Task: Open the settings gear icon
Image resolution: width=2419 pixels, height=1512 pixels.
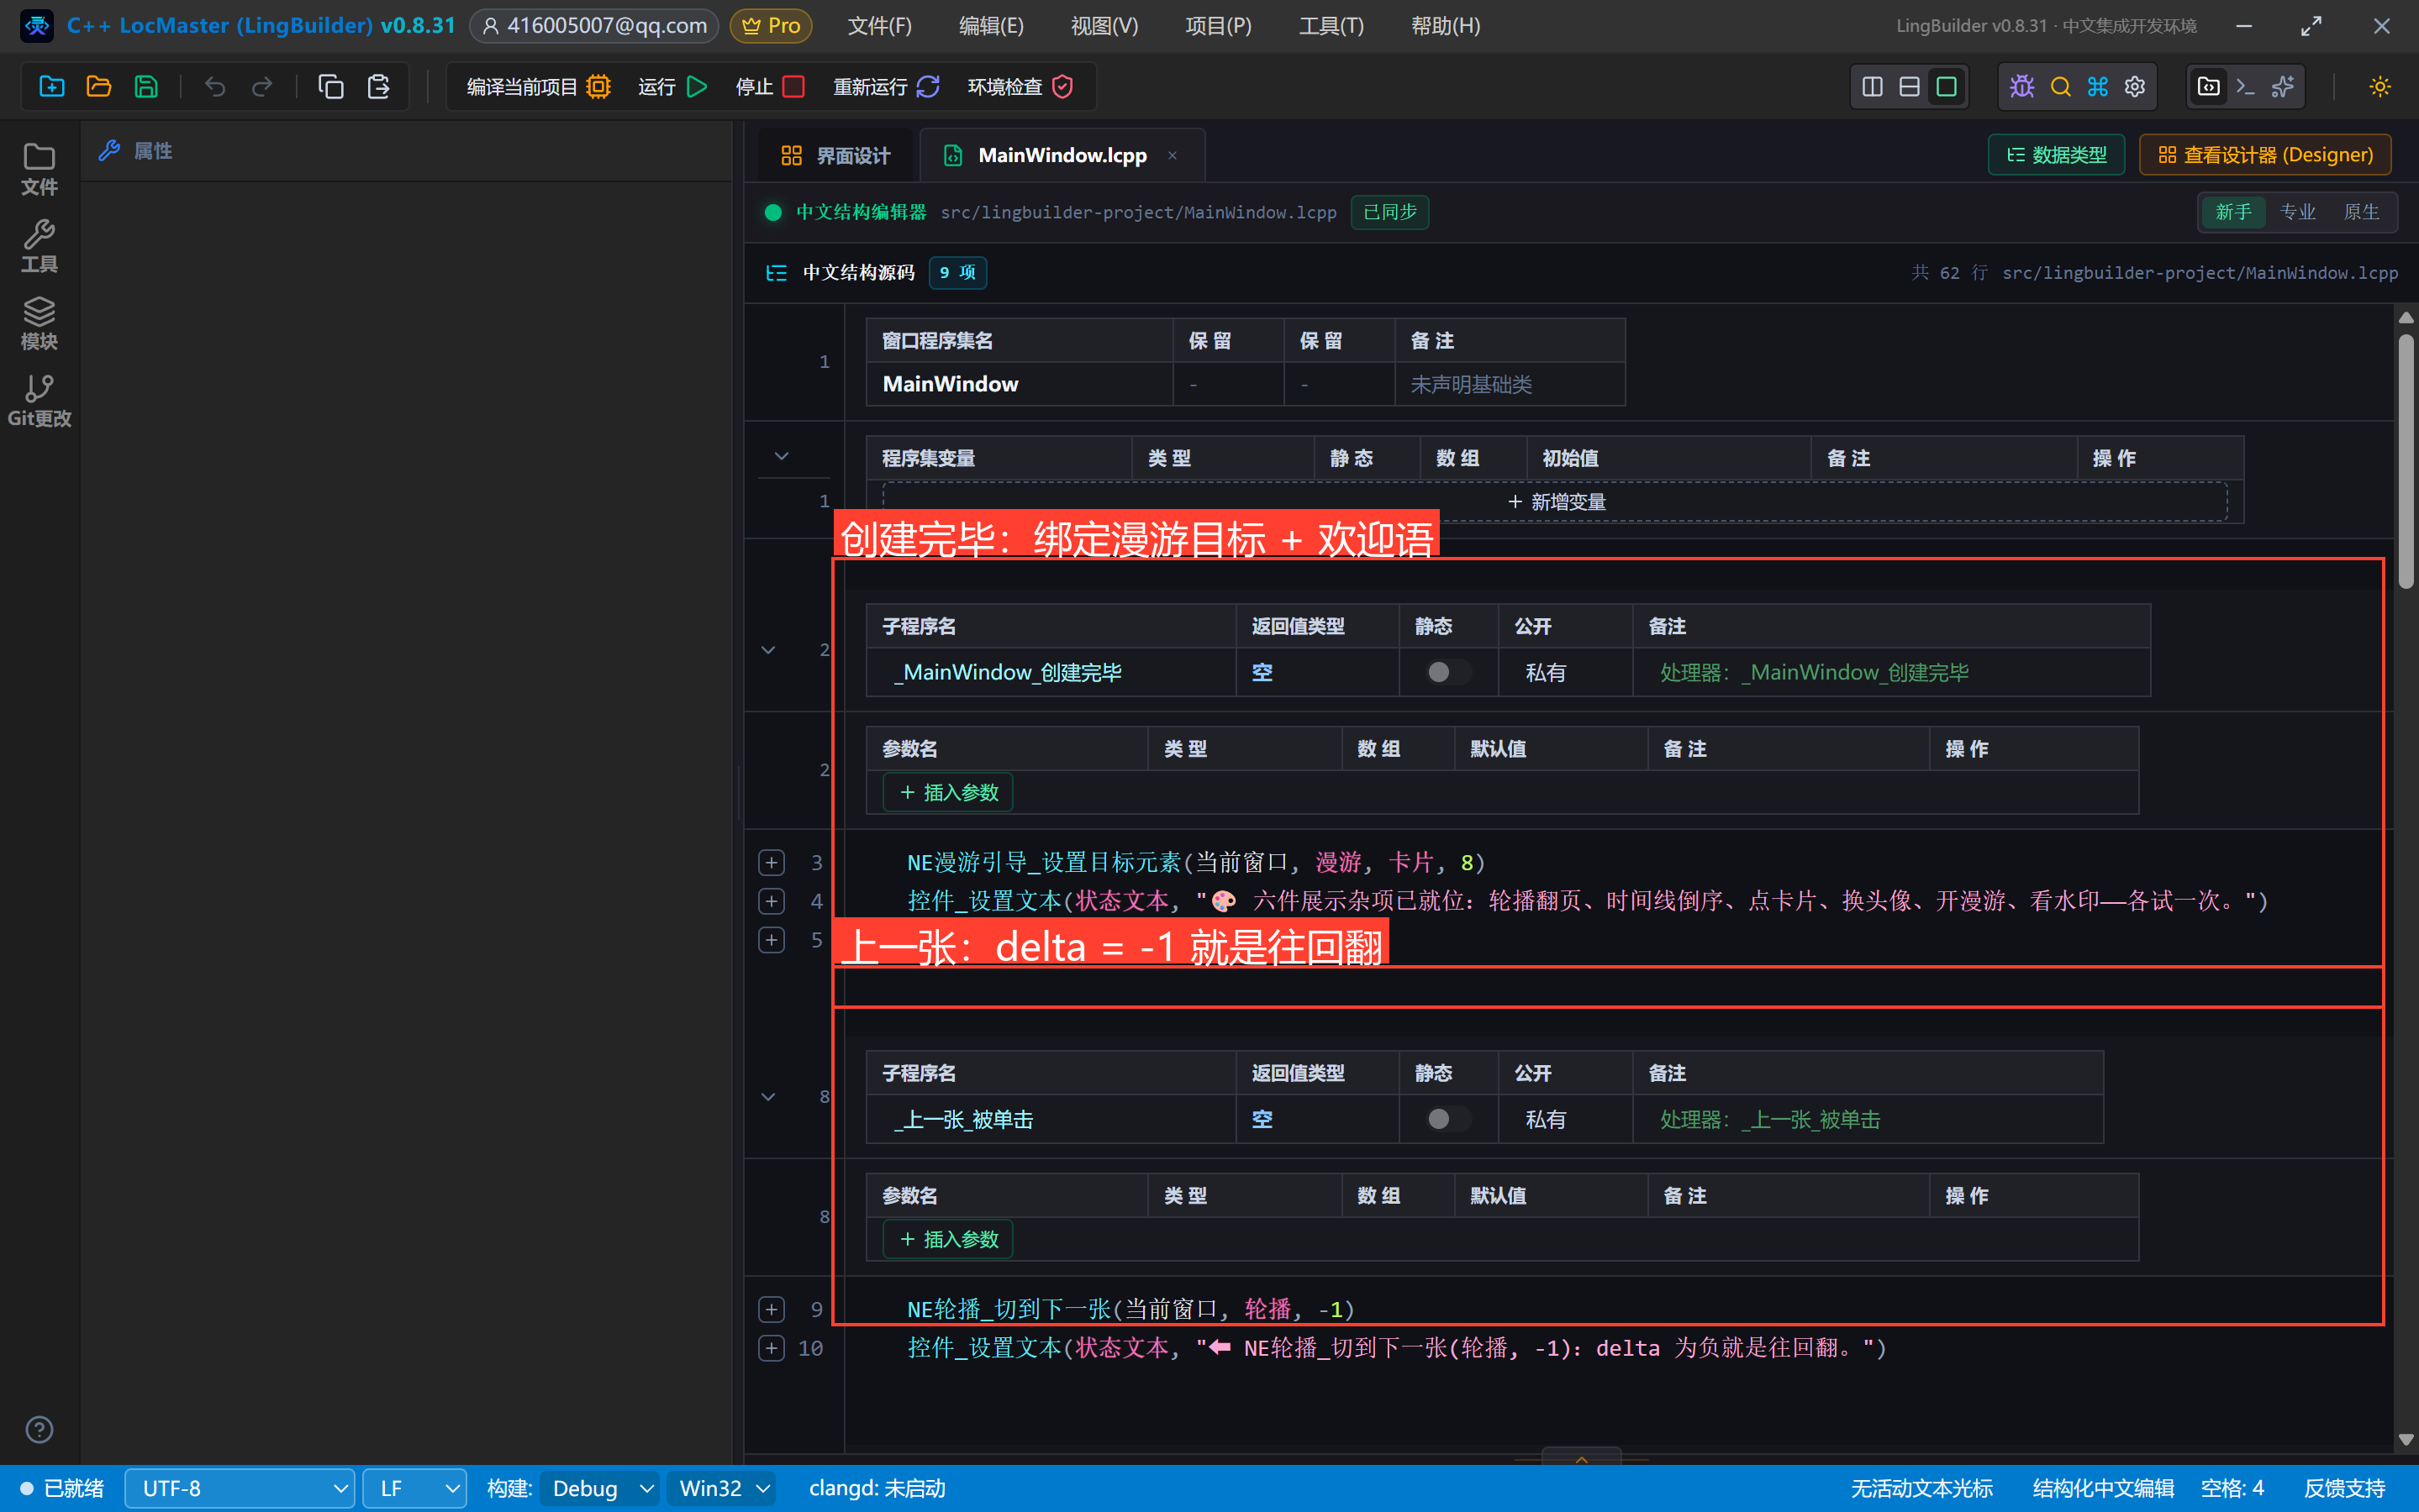Action: (x=2135, y=87)
